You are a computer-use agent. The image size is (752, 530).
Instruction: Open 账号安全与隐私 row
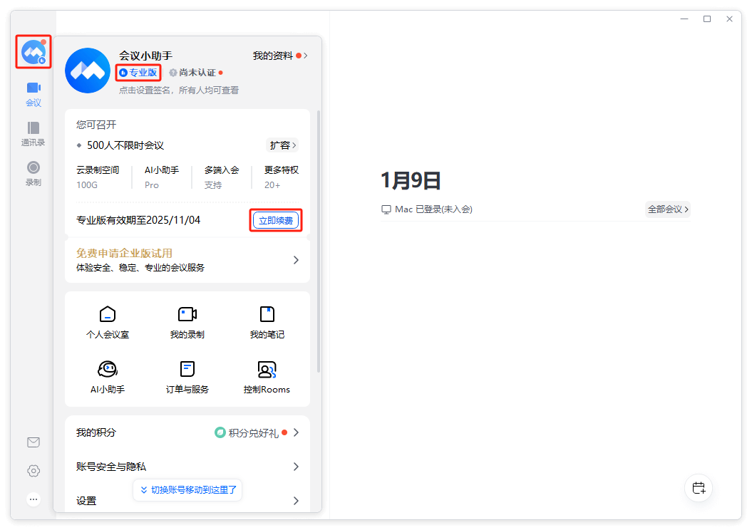pos(187,467)
